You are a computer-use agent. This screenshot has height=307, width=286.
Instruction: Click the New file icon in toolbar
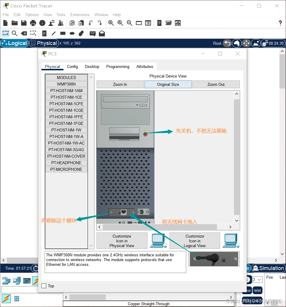[5, 23]
